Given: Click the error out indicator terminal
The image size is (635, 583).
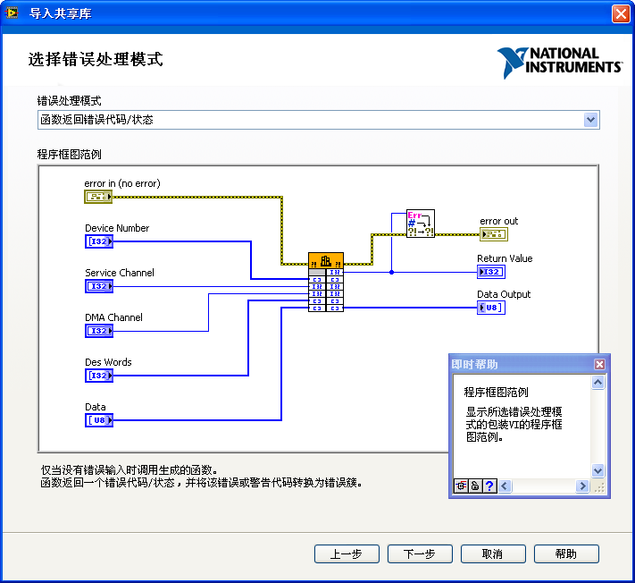Looking at the screenshot, I should [492, 234].
